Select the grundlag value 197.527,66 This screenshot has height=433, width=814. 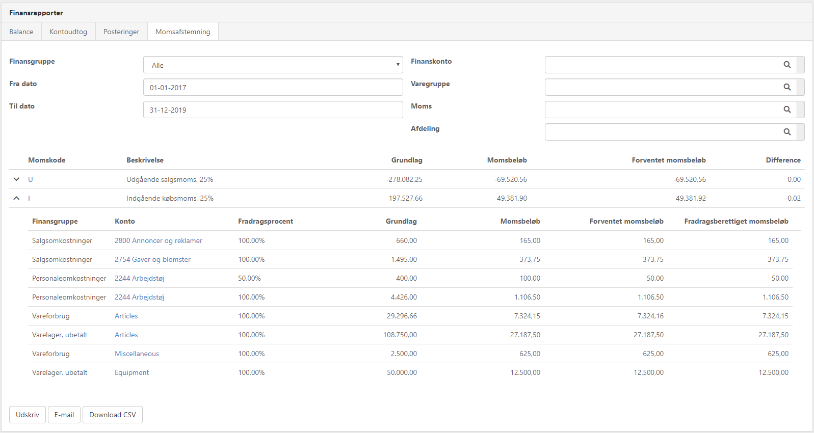(406, 198)
